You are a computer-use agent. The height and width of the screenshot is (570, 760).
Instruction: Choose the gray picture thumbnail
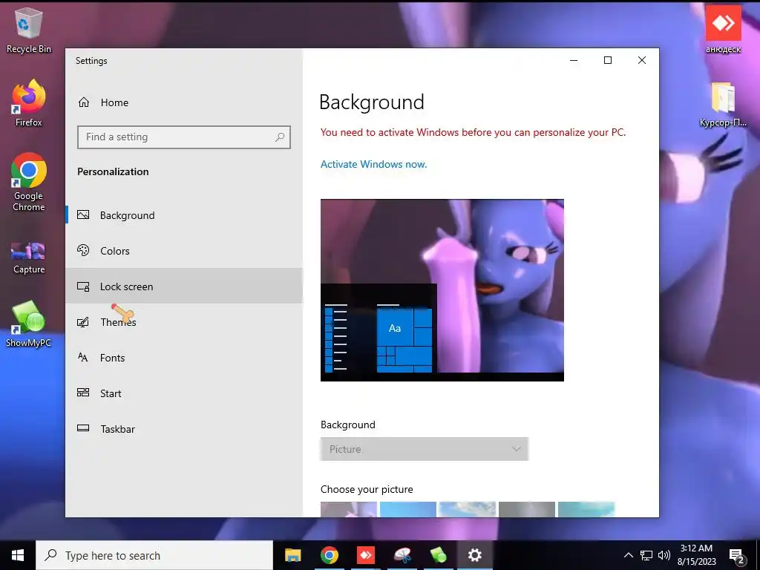pos(527,509)
